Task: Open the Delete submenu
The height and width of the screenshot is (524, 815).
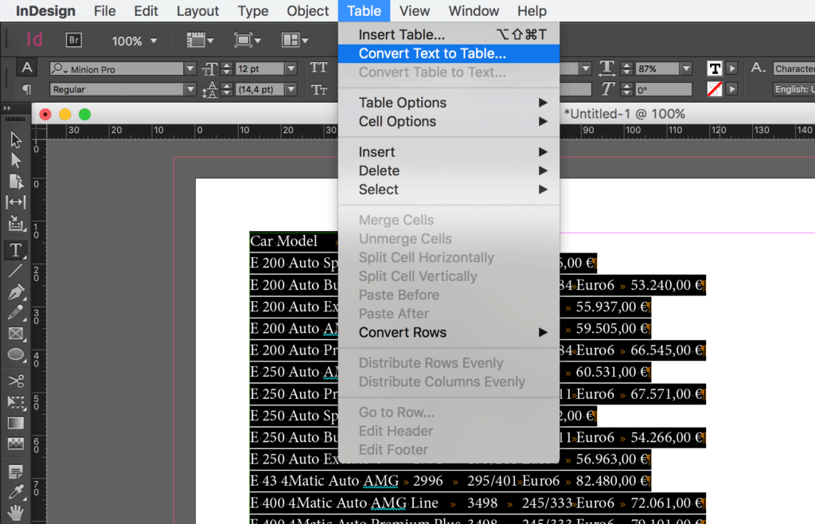Action: [x=449, y=171]
